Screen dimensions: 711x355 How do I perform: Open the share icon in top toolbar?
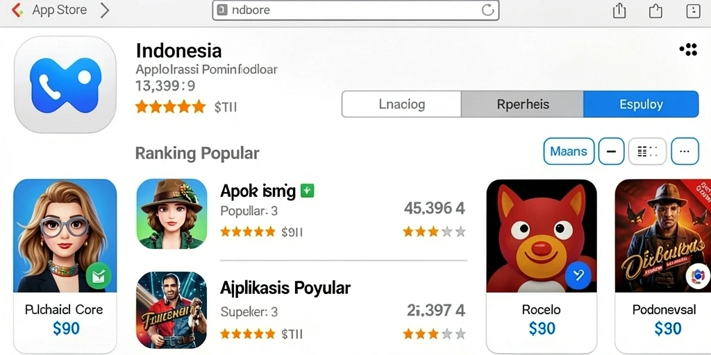coord(619,10)
